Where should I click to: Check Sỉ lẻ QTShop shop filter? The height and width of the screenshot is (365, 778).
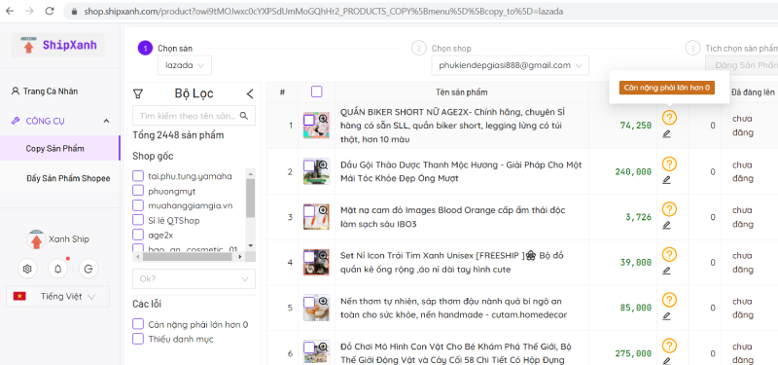138,220
